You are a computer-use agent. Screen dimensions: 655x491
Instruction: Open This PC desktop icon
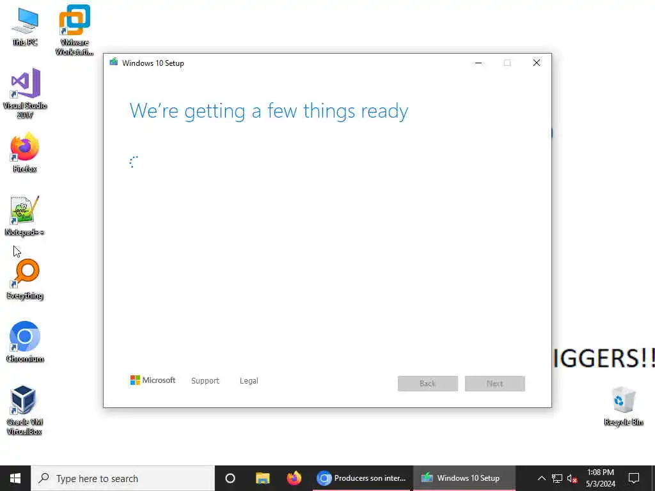(25, 26)
